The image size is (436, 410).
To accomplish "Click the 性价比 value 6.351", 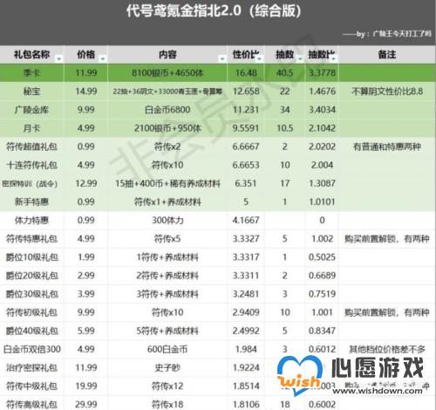I will pos(246,183).
